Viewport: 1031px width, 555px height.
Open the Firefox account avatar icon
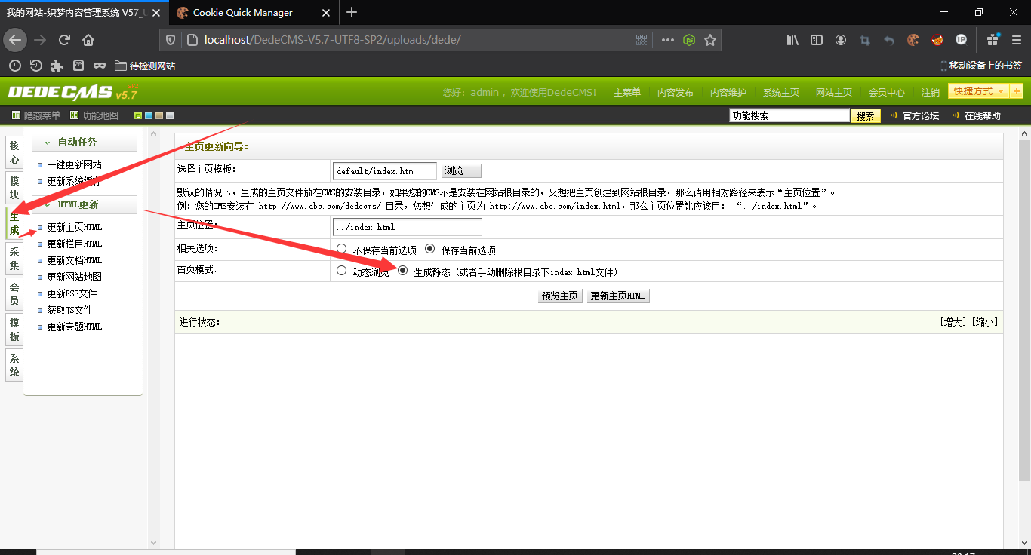[841, 40]
